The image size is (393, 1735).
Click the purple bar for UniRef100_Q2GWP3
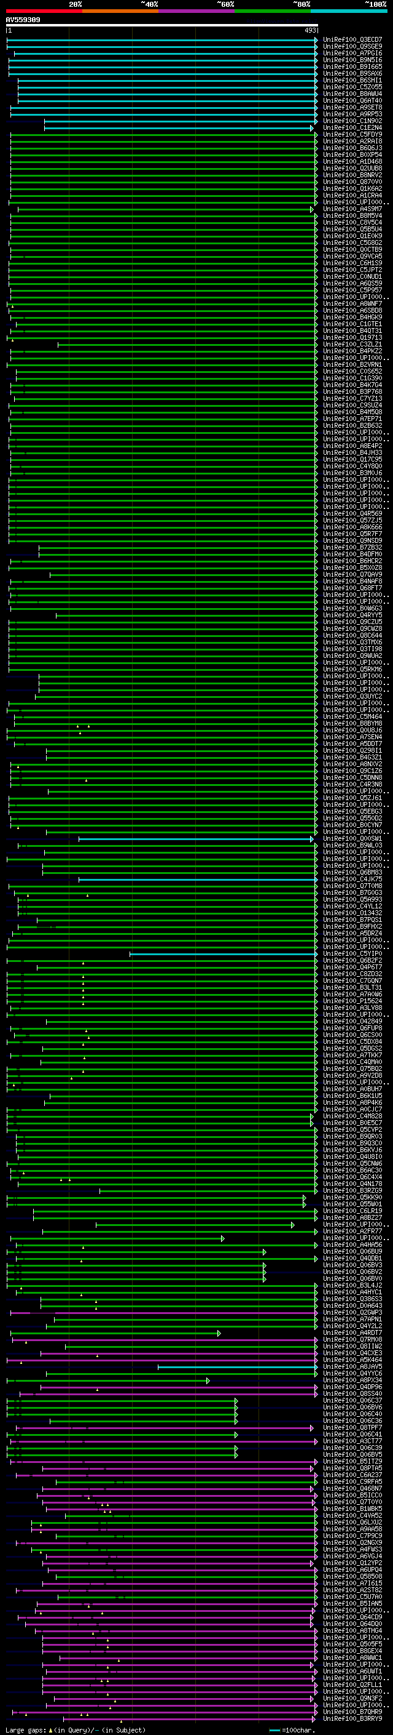coord(164,1313)
